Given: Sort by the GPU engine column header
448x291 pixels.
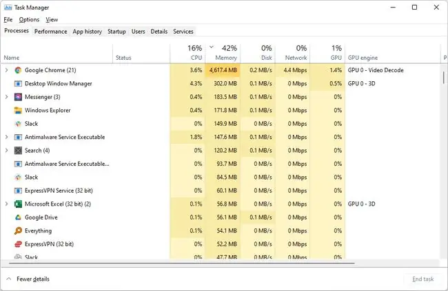Looking at the screenshot, I should pyautogui.click(x=393, y=54).
